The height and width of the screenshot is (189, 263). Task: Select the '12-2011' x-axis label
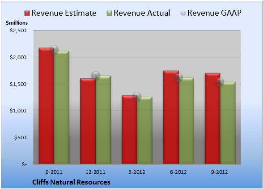point(95,172)
